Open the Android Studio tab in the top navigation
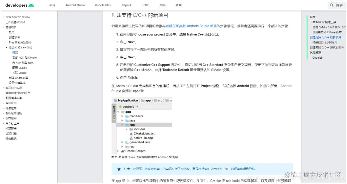This screenshot has width=347, height=184. click(x=75, y=5)
